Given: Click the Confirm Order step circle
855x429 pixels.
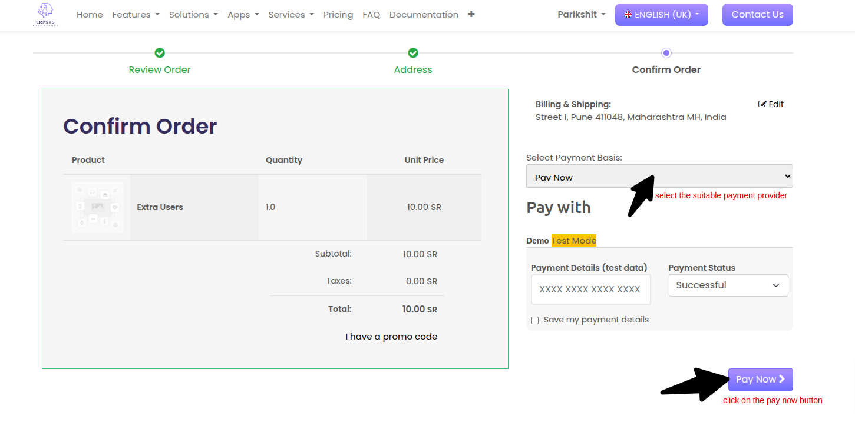Looking at the screenshot, I should pos(666,53).
